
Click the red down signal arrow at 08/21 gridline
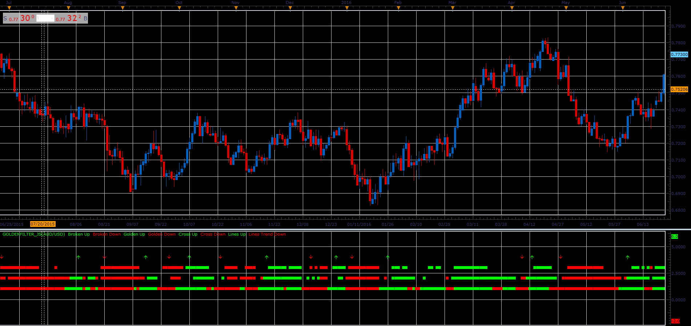(x=105, y=257)
